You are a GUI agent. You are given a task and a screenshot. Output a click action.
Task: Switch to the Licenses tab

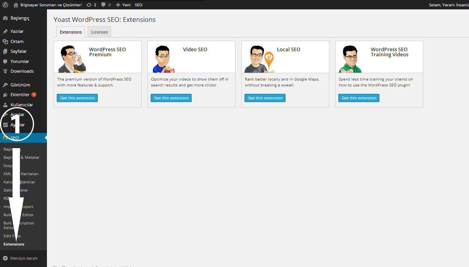point(99,32)
